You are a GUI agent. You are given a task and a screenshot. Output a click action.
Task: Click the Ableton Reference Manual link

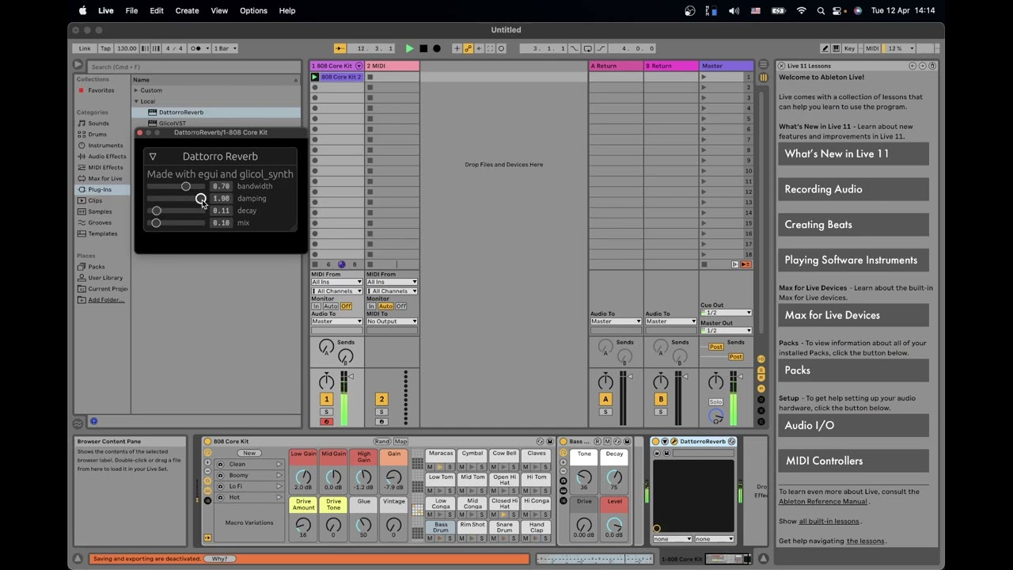pos(823,502)
